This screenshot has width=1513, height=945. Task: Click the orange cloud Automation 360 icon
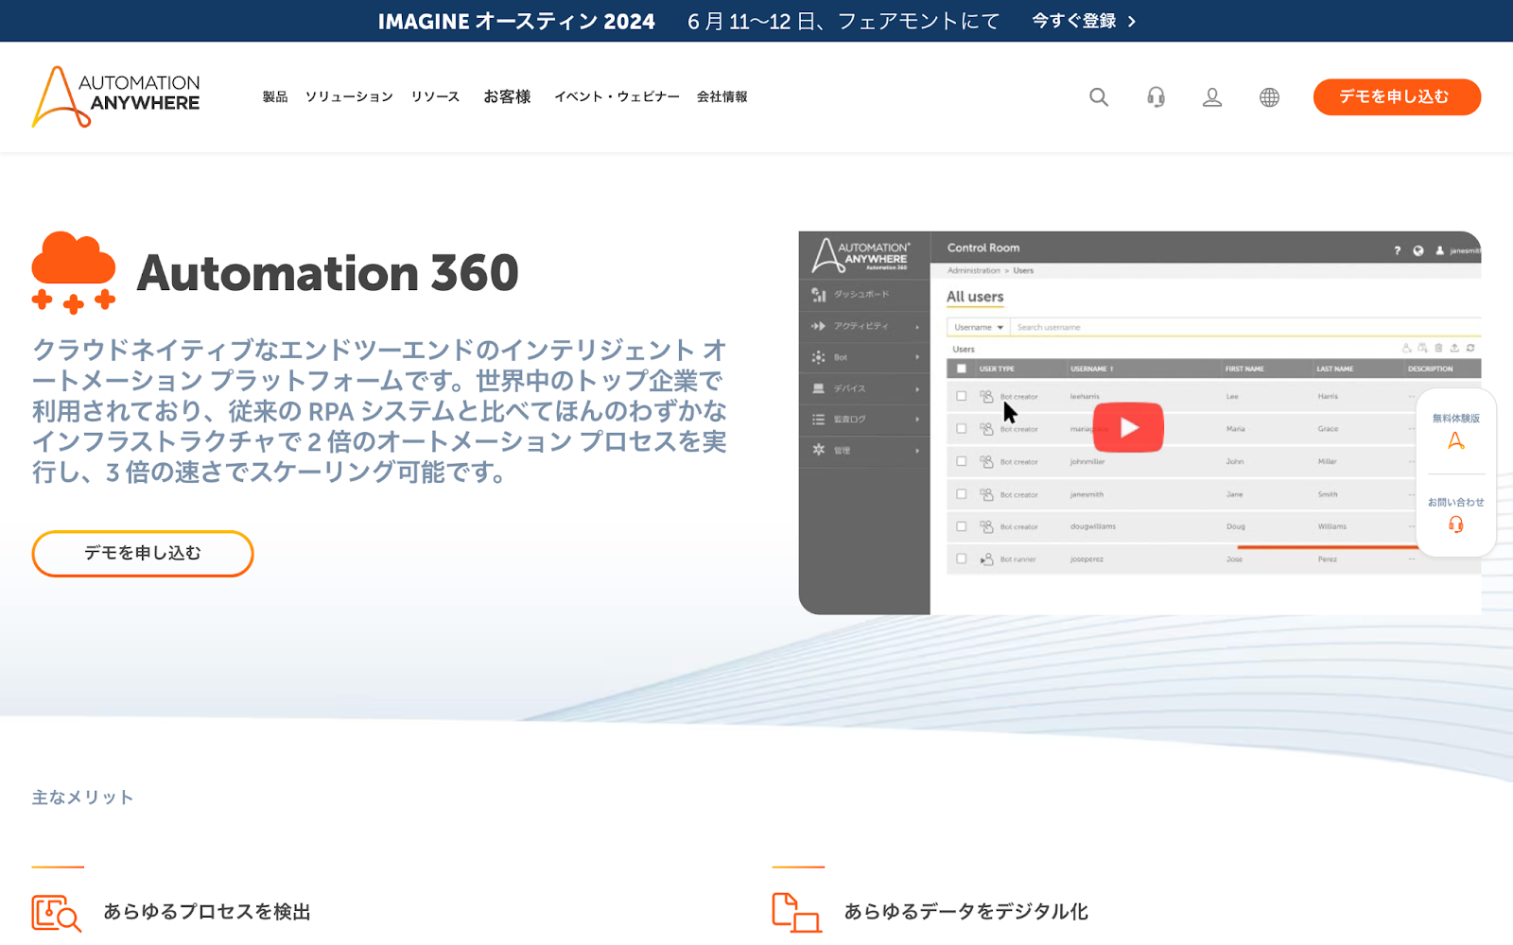pos(74,272)
